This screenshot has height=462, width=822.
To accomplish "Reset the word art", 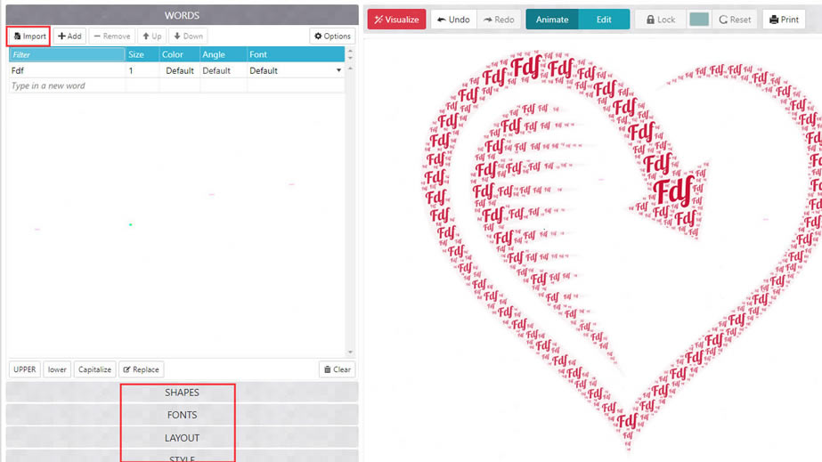I will (x=735, y=20).
